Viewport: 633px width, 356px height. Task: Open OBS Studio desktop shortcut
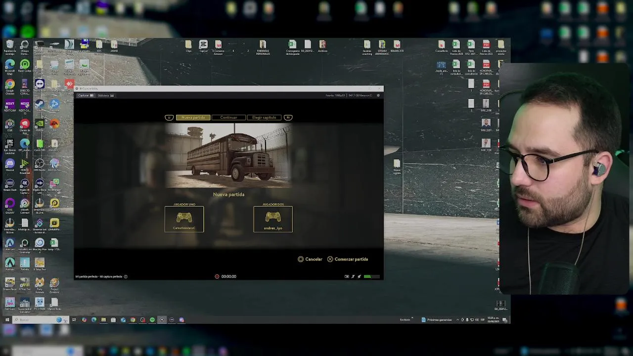click(x=40, y=166)
